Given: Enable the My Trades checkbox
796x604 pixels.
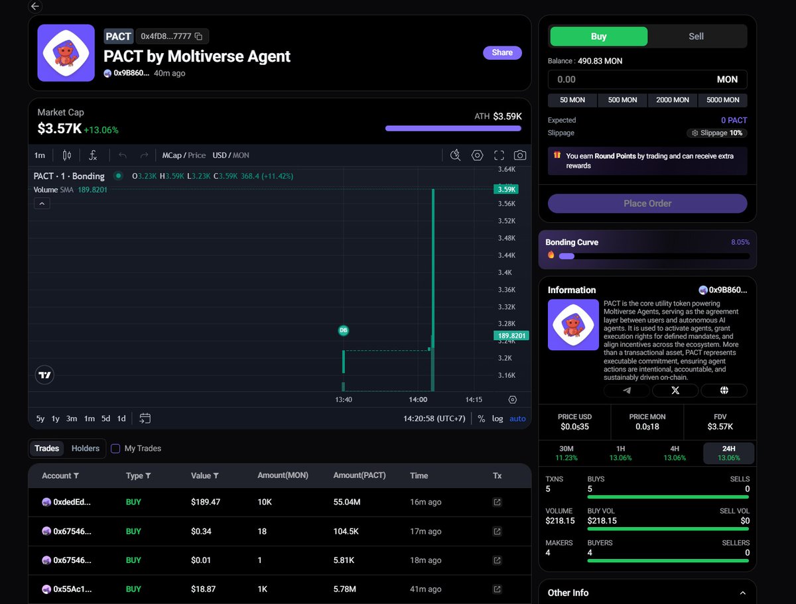Looking at the screenshot, I should 115,448.
